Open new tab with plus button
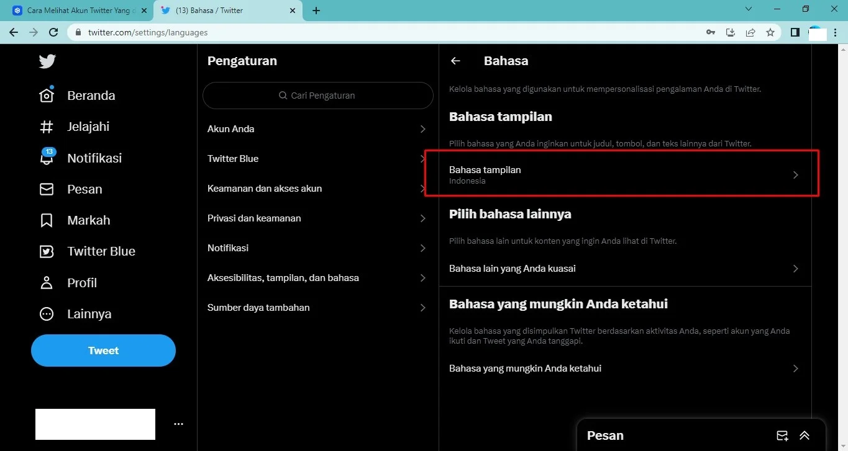The image size is (848, 451). (316, 11)
